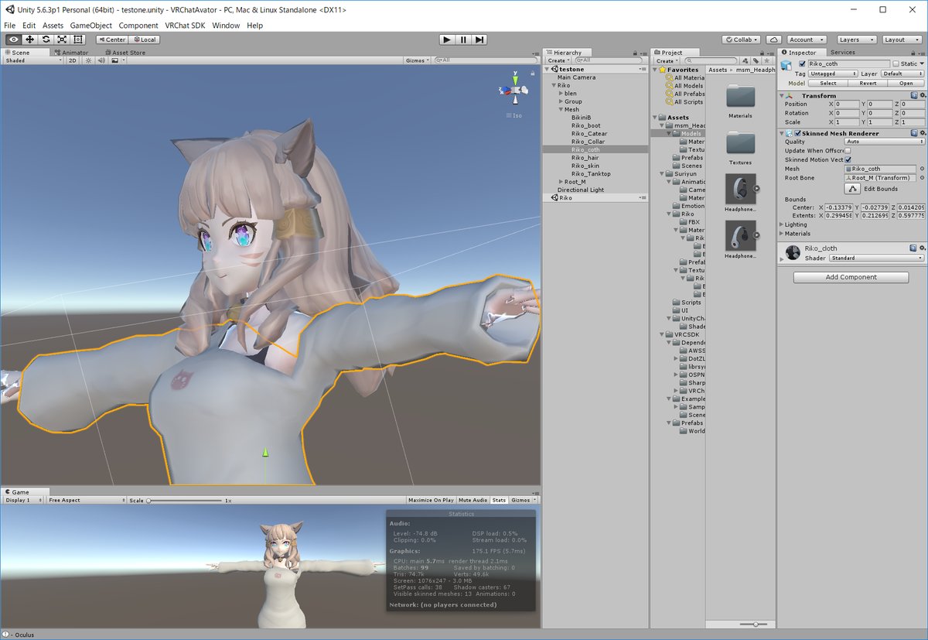
Task: Open Skinned Mesh Renderer help icon
Action: pyautogui.click(x=913, y=133)
